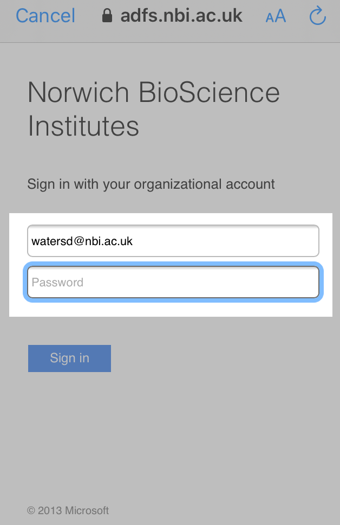Tap the 'Microsoft' word in footer
Viewport: 340px width, 525px height.
[87, 510]
